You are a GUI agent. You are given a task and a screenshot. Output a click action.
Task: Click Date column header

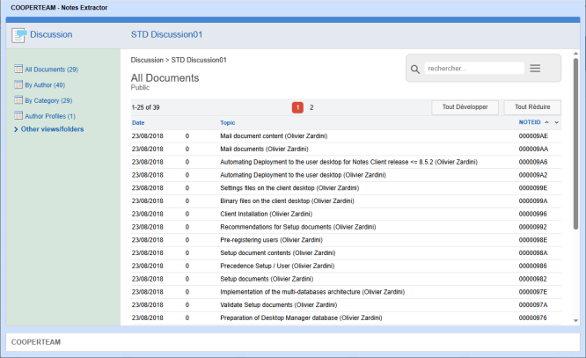(138, 122)
